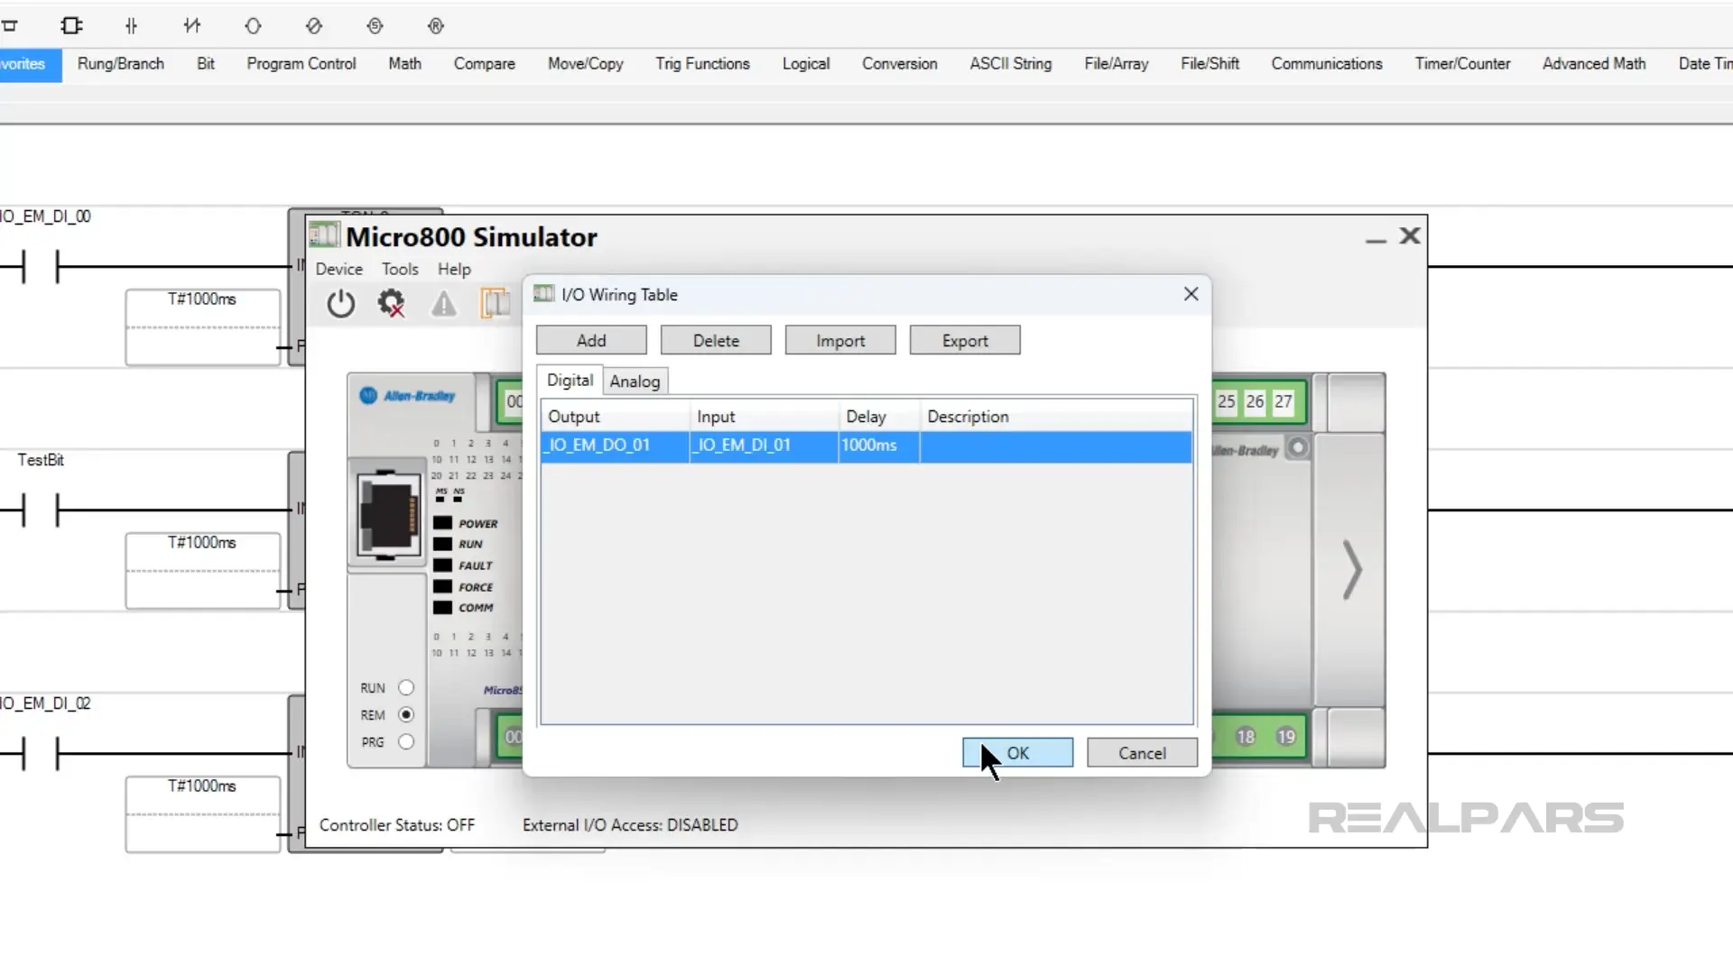Close the Micro800 Simulator window
1733x974 pixels.
(1410, 236)
